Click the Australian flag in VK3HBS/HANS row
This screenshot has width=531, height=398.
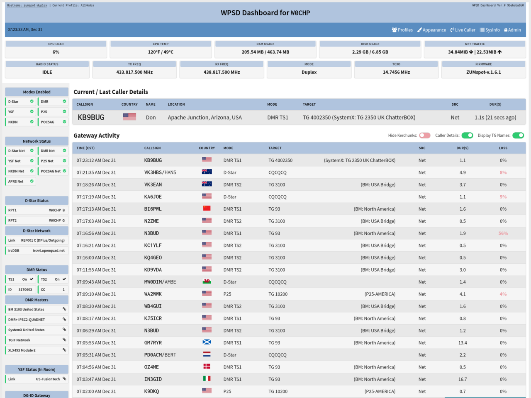coord(207,172)
